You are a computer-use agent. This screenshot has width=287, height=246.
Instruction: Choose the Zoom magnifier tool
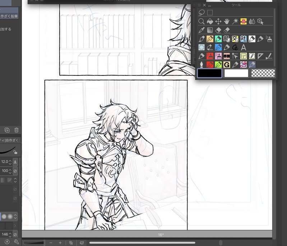(202, 22)
